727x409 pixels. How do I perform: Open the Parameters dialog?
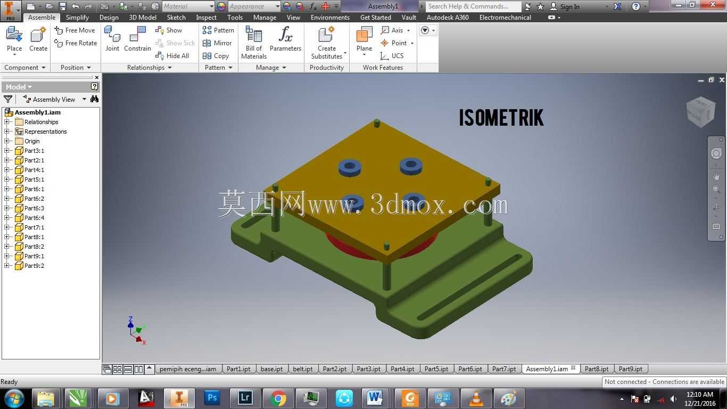(x=285, y=40)
